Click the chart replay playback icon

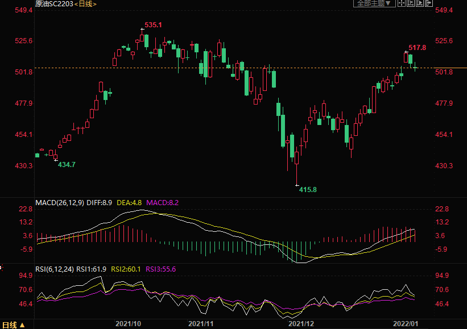pyautogui.click(x=419, y=3)
